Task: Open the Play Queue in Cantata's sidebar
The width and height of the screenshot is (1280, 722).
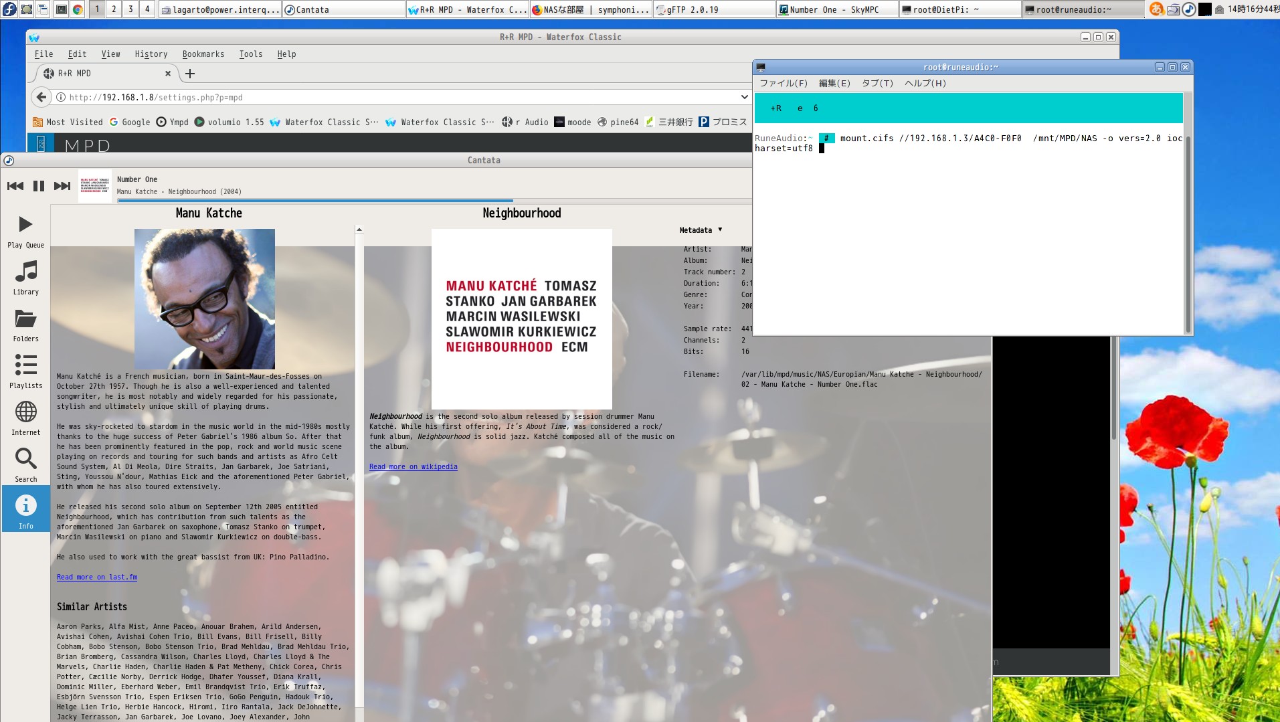Action: (25, 231)
